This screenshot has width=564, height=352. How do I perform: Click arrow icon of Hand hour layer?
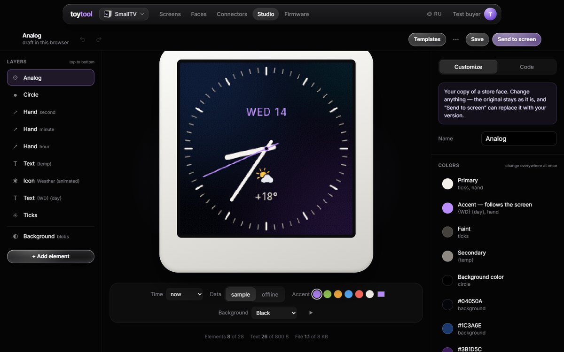(16, 146)
